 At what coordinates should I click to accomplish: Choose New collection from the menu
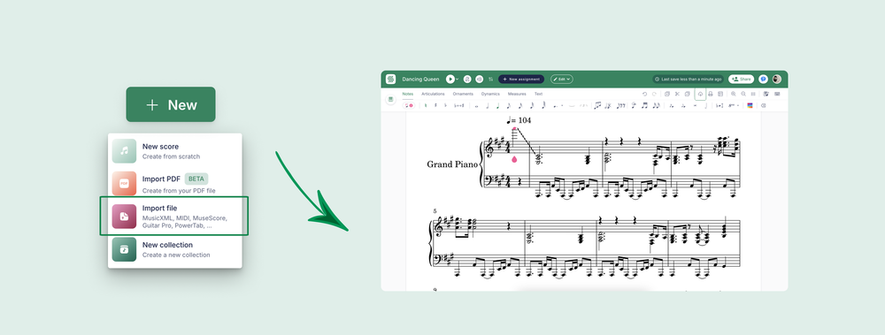(175, 250)
